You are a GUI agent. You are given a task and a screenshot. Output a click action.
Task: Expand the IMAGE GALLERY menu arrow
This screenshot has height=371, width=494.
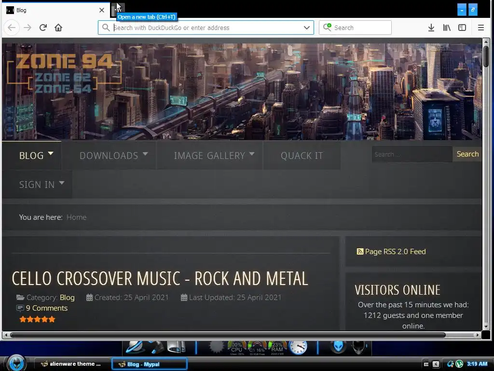251,154
